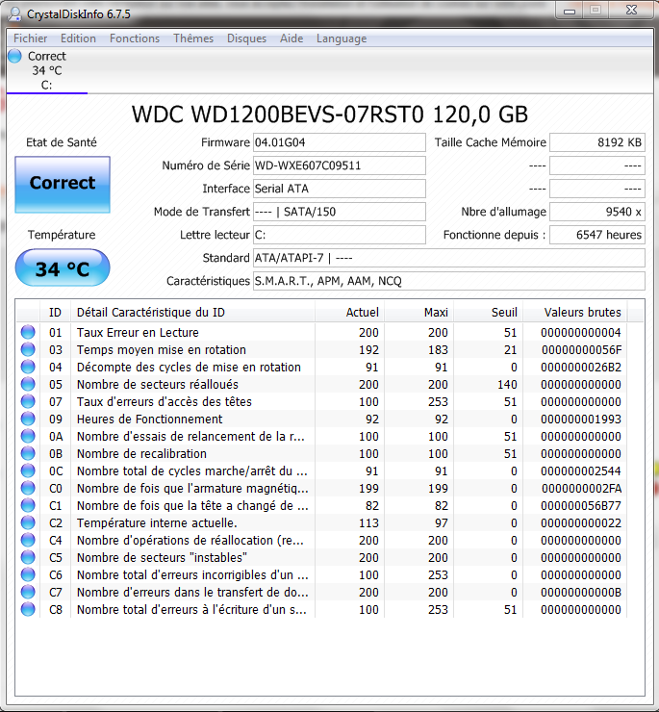The height and width of the screenshot is (712, 659).
Task: Click the CrystalDiskInfo title bar app icon
Action: coord(15,13)
